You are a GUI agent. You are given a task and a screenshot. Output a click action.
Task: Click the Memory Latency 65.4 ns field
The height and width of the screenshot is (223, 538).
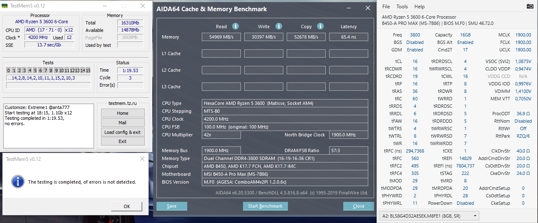(349, 37)
